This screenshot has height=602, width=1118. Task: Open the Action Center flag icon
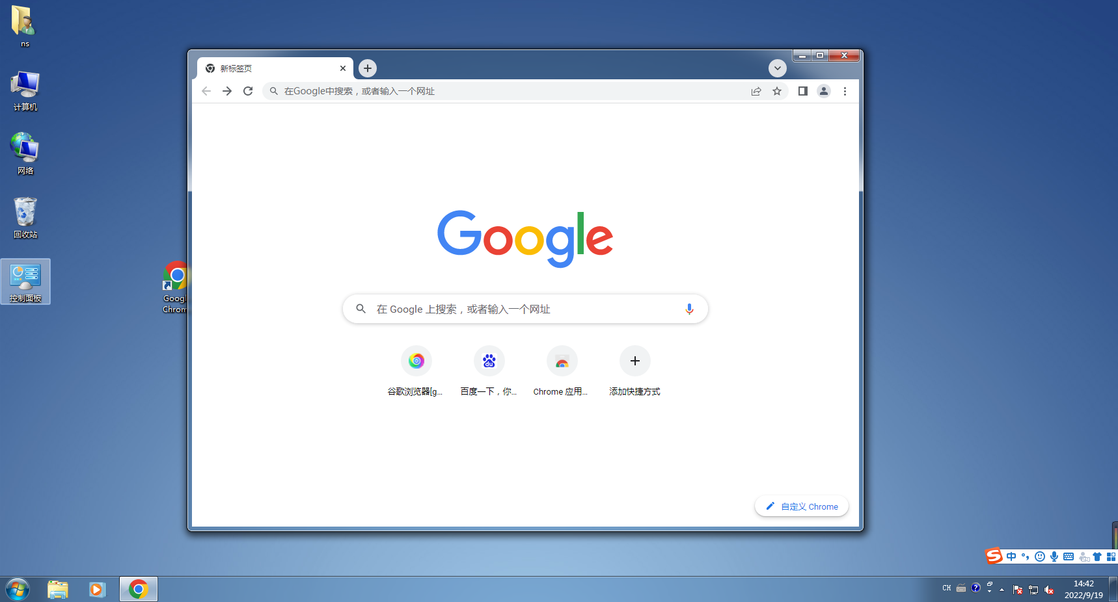[1018, 590]
